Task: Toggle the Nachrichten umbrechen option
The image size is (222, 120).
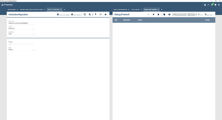Action: [180, 14]
